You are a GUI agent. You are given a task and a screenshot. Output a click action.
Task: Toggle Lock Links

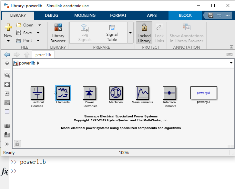coord(159,33)
